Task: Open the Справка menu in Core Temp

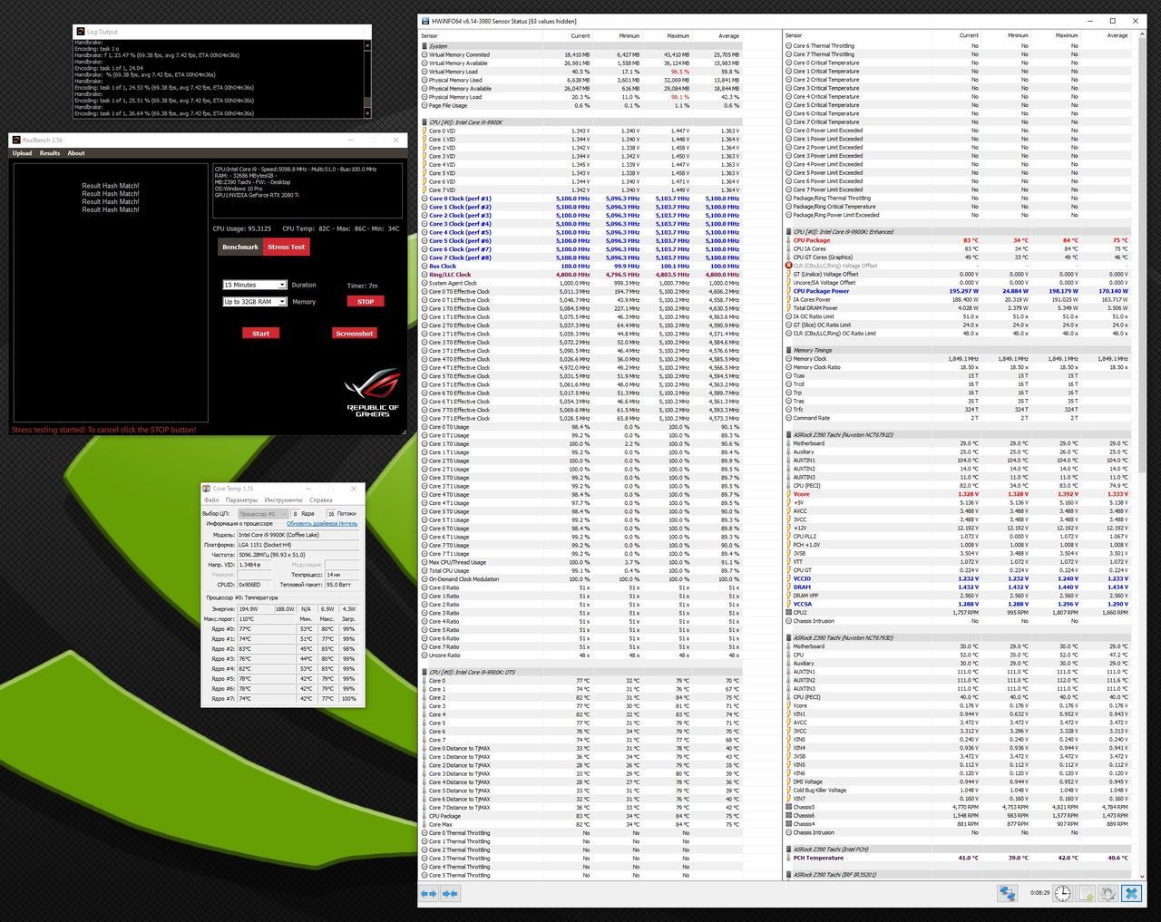Action: click(321, 500)
